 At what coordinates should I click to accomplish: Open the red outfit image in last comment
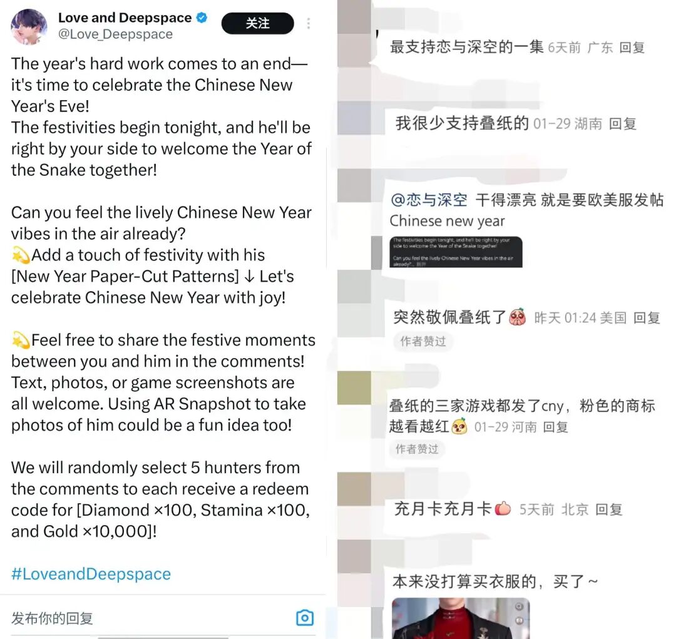pos(461,618)
